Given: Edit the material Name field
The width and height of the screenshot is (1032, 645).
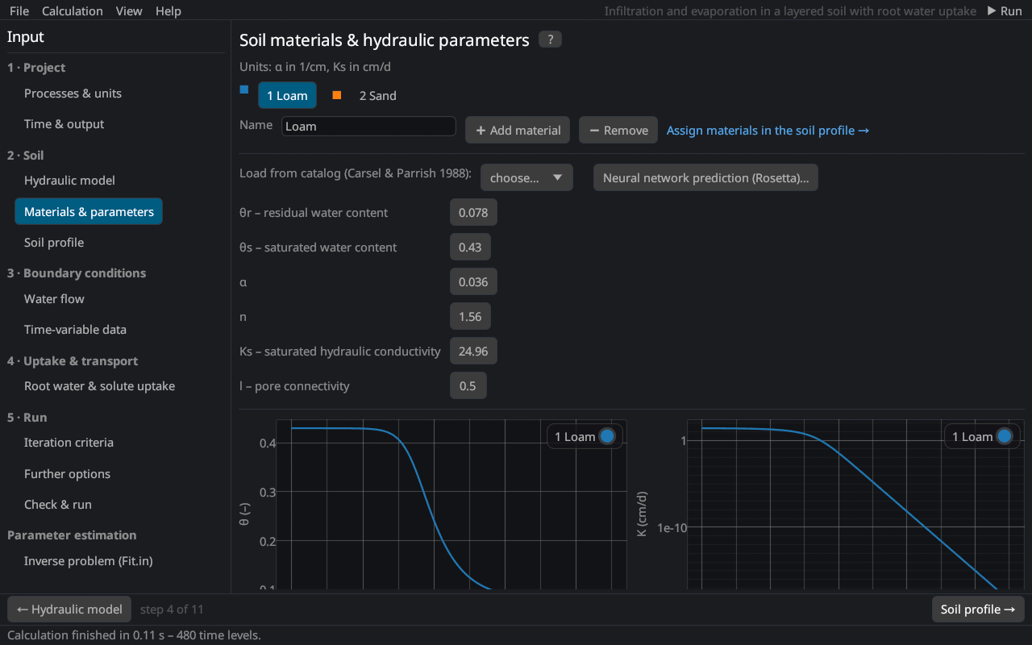Looking at the screenshot, I should pos(369,126).
